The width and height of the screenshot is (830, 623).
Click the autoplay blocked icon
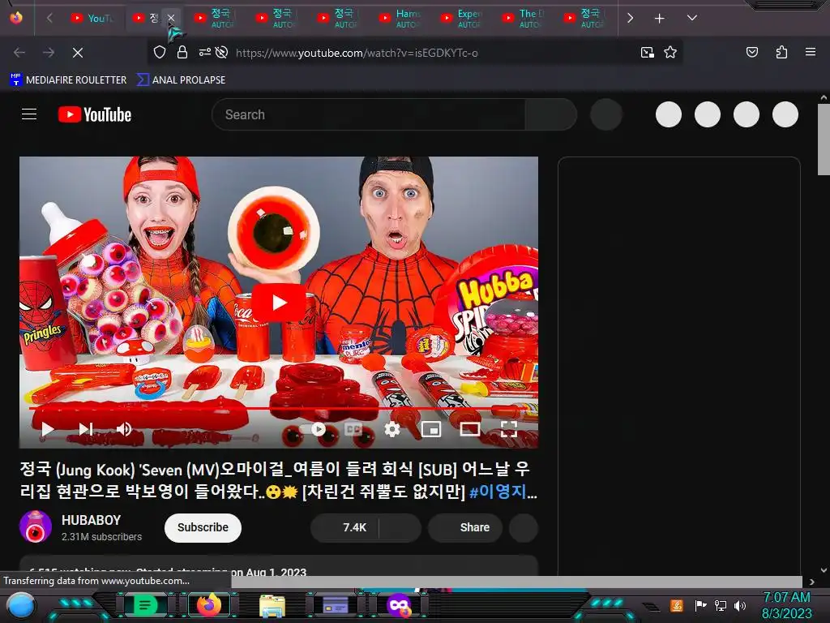coord(222,53)
